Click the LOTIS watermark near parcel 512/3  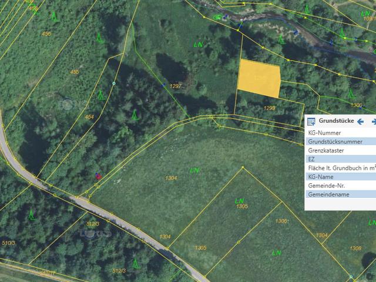(x=96, y=233)
